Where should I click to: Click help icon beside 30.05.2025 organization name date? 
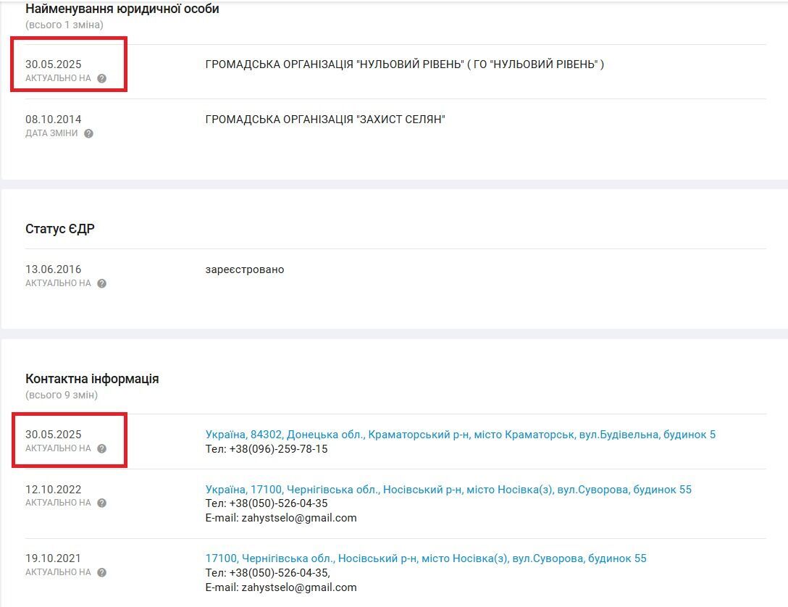101,78
